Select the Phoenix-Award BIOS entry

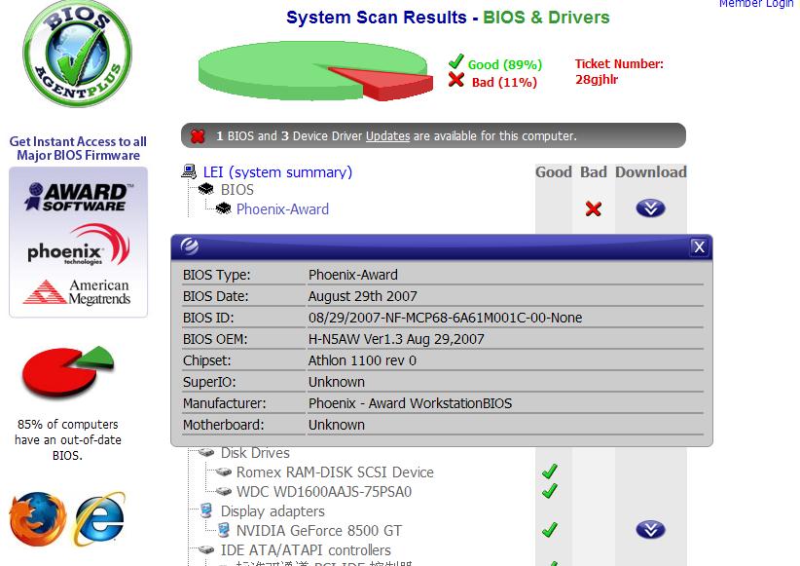tap(282, 208)
